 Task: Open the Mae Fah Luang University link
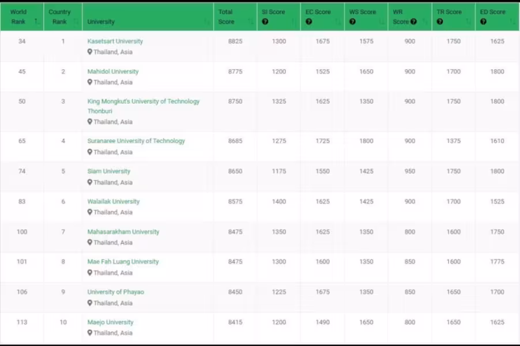(x=123, y=261)
